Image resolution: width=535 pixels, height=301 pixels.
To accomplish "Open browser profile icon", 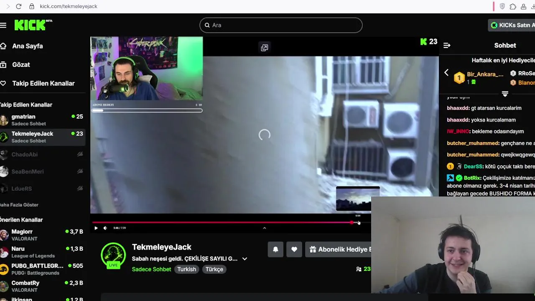I will (x=523, y=6).
